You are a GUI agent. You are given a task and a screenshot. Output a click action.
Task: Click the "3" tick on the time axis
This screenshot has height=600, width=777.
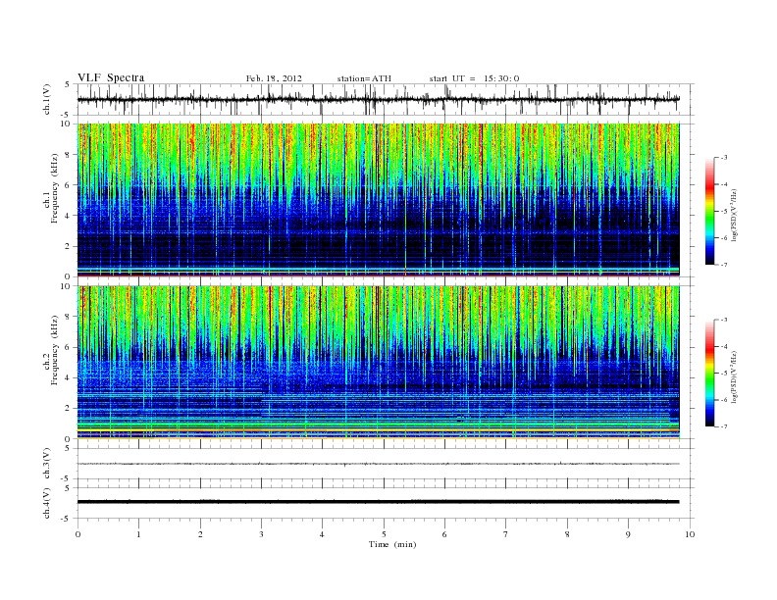pyautogui.click(x=261, y=534)
